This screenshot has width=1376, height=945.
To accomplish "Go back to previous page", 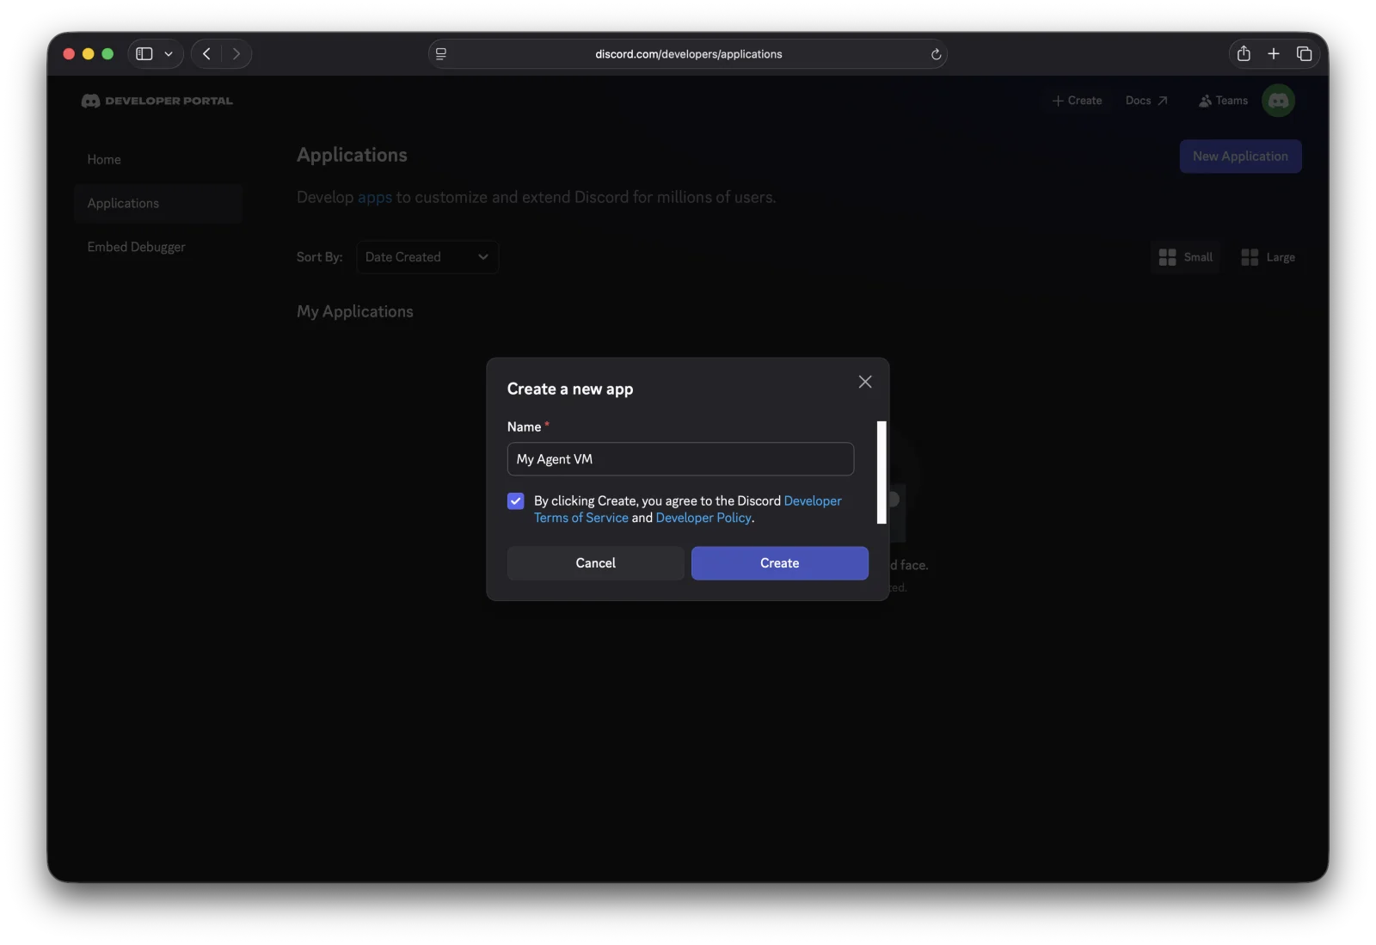I will click(206, 54).
